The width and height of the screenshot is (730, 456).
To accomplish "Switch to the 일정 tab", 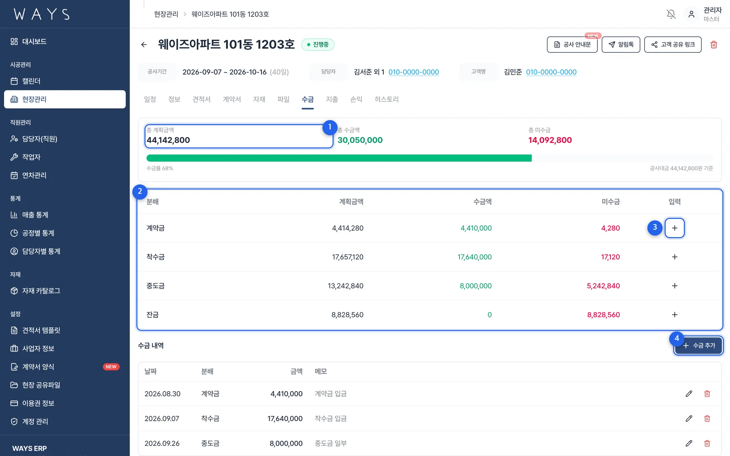I will tap(150, 99).
